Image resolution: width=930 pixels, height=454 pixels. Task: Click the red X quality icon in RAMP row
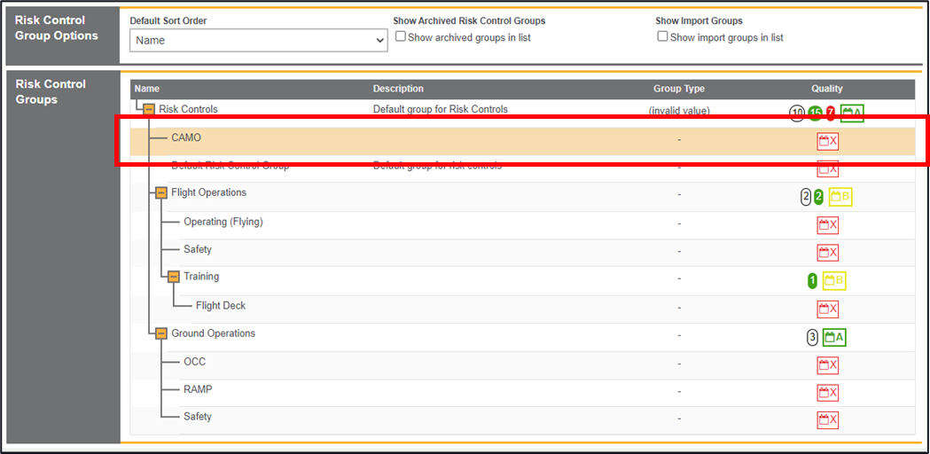click(x=827, y=393)
